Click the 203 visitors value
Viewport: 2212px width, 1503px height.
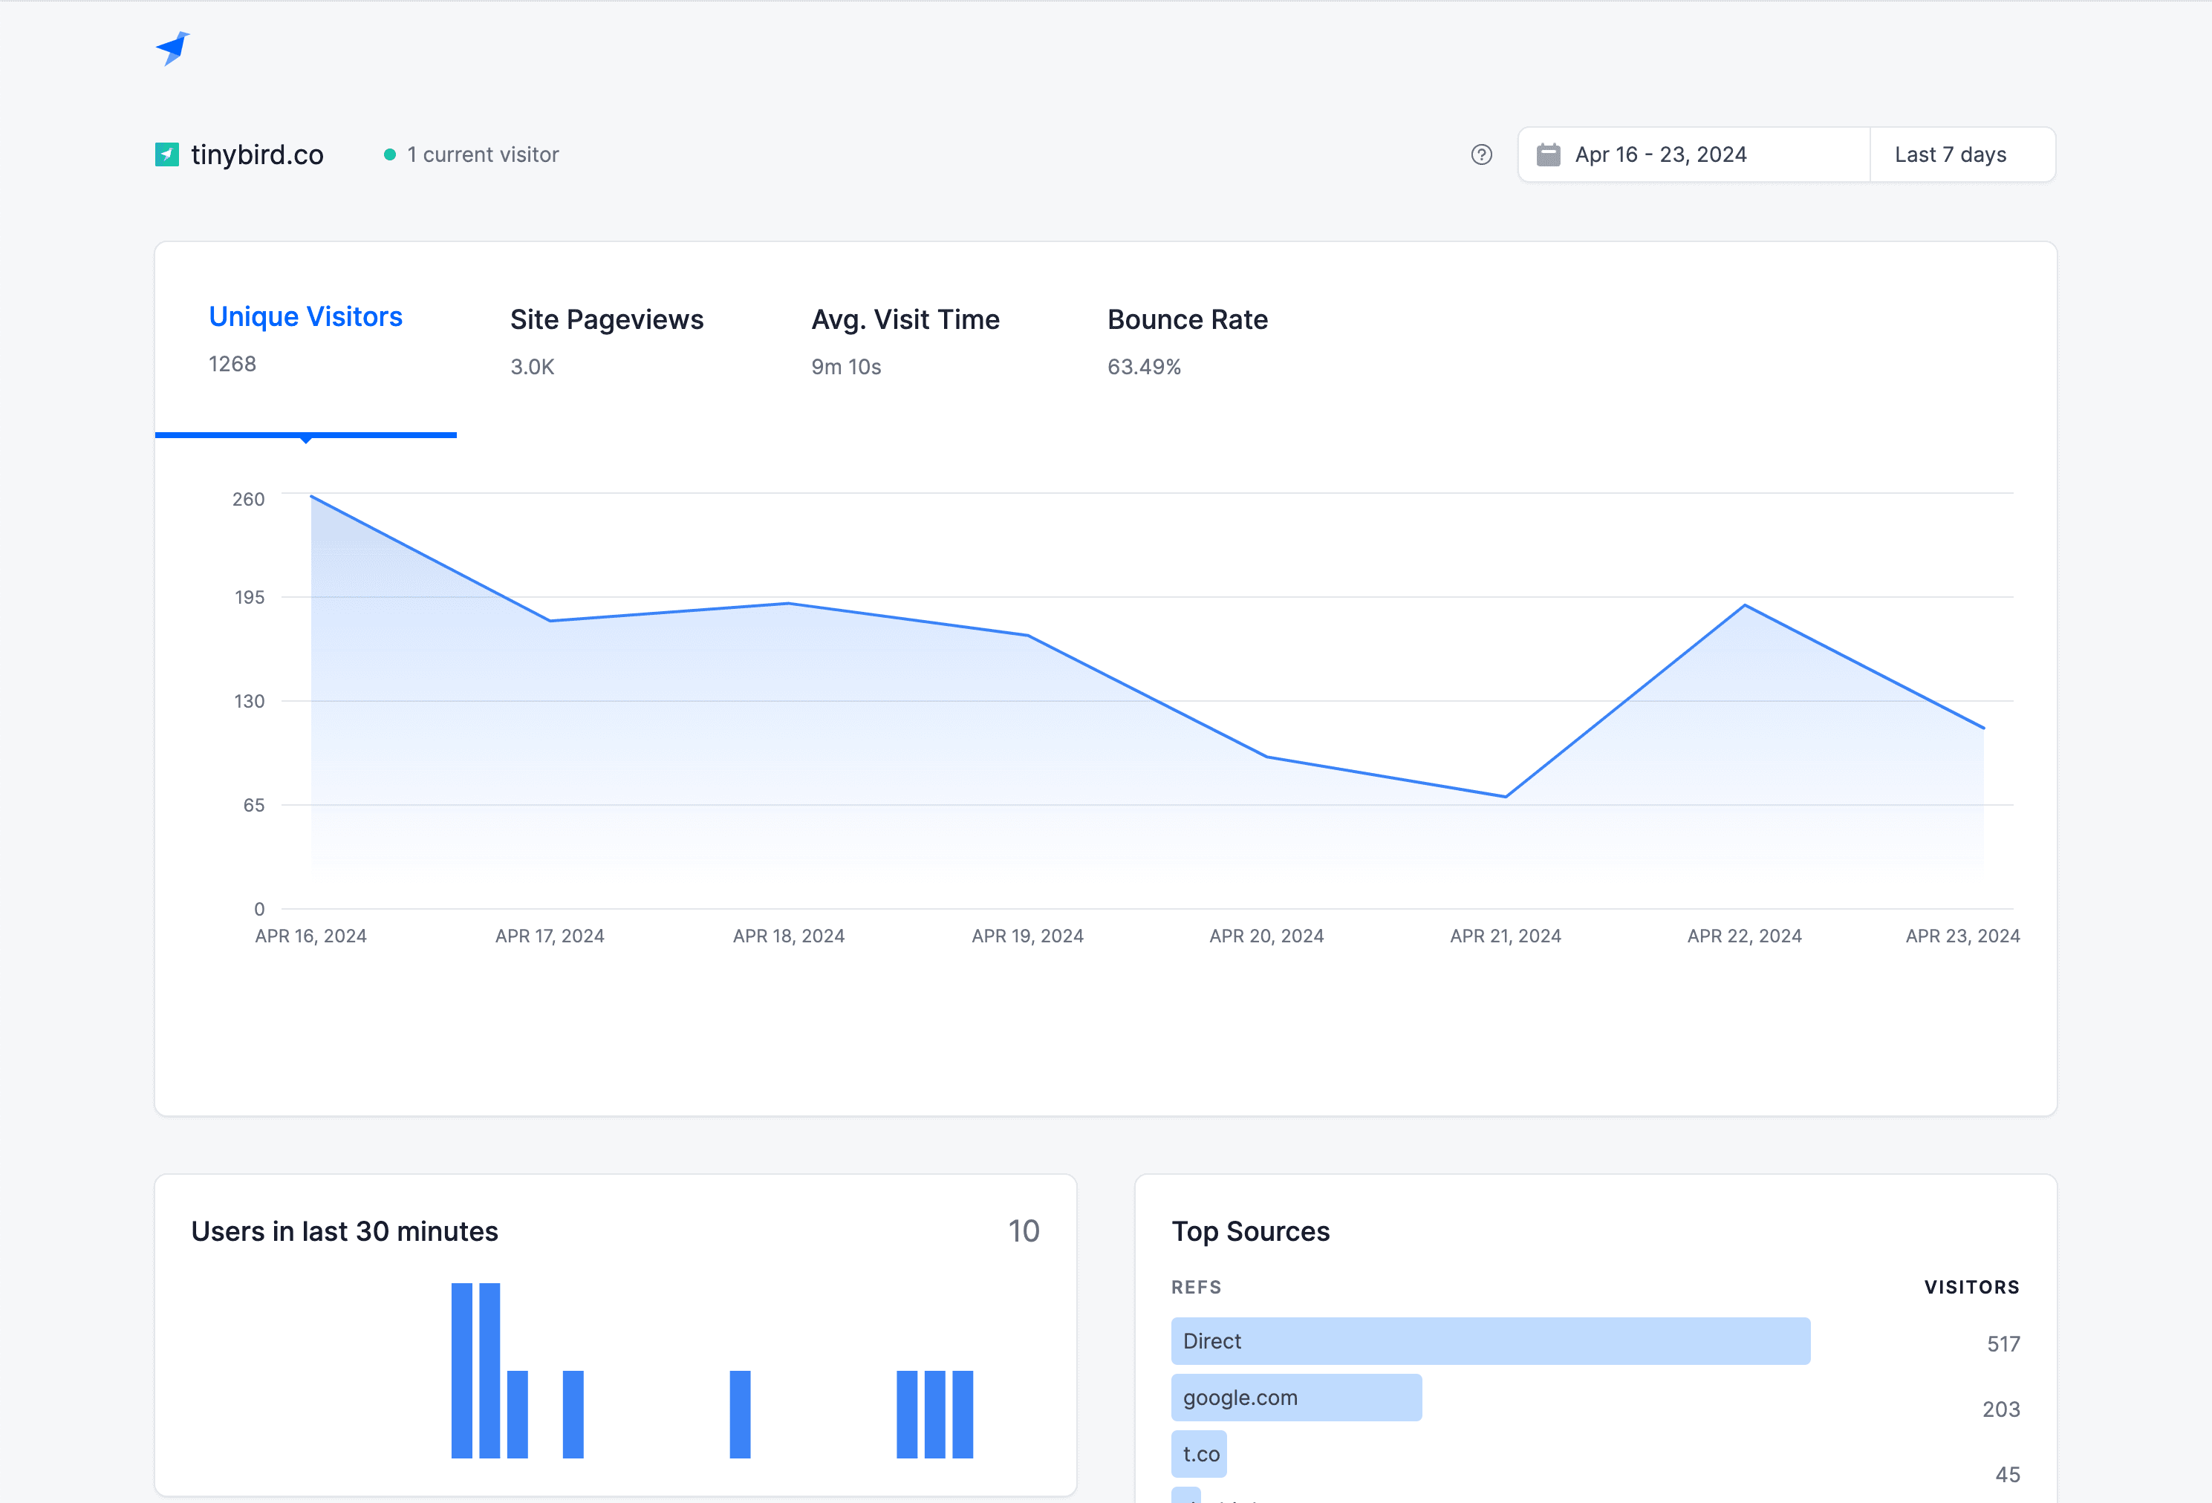click(2001, 1409)
